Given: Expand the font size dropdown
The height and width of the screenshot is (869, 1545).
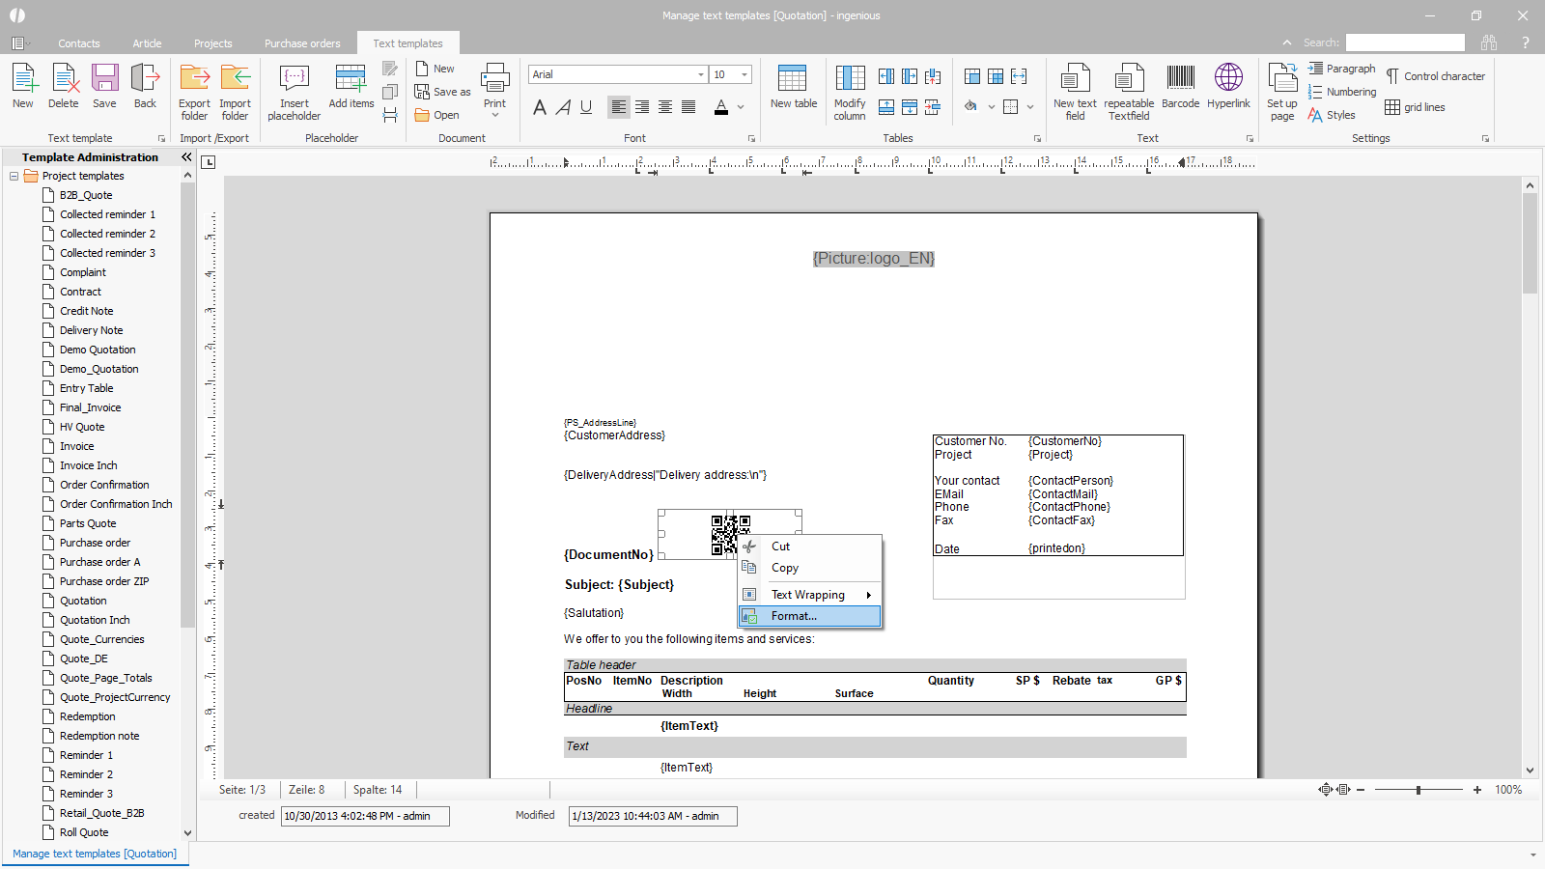Looking at the screenshot, I should click(x=744, y=74).
